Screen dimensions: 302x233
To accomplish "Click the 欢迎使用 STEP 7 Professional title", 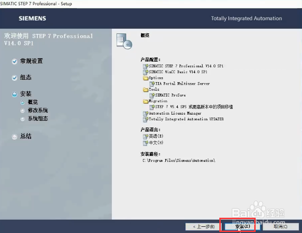I will point(49,40).
